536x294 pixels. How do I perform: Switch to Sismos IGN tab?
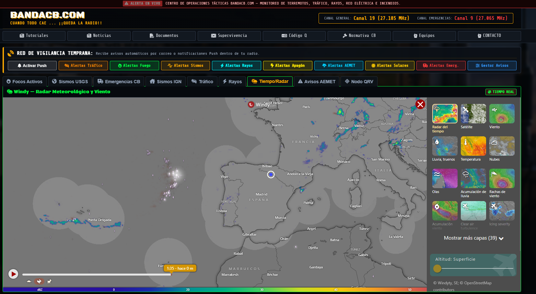click(x=166, y=82)
